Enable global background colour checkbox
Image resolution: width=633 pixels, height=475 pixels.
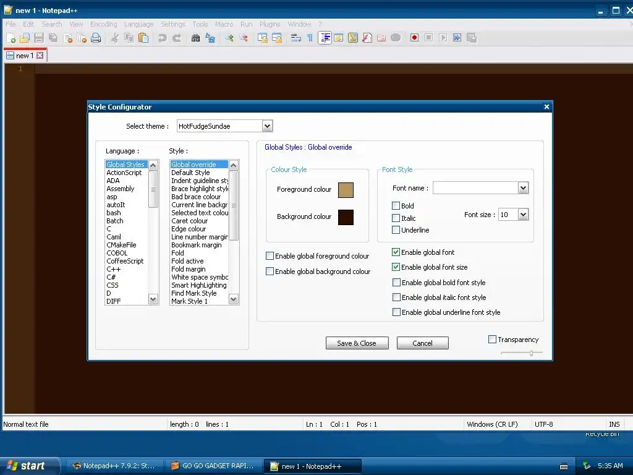270,272
